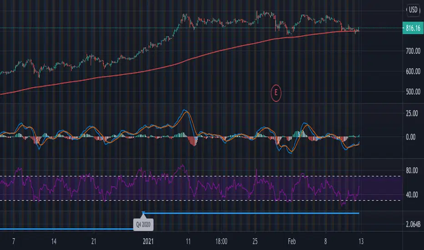Click the Feb label on time axis
Screen dimensions: 424x250
292,241
